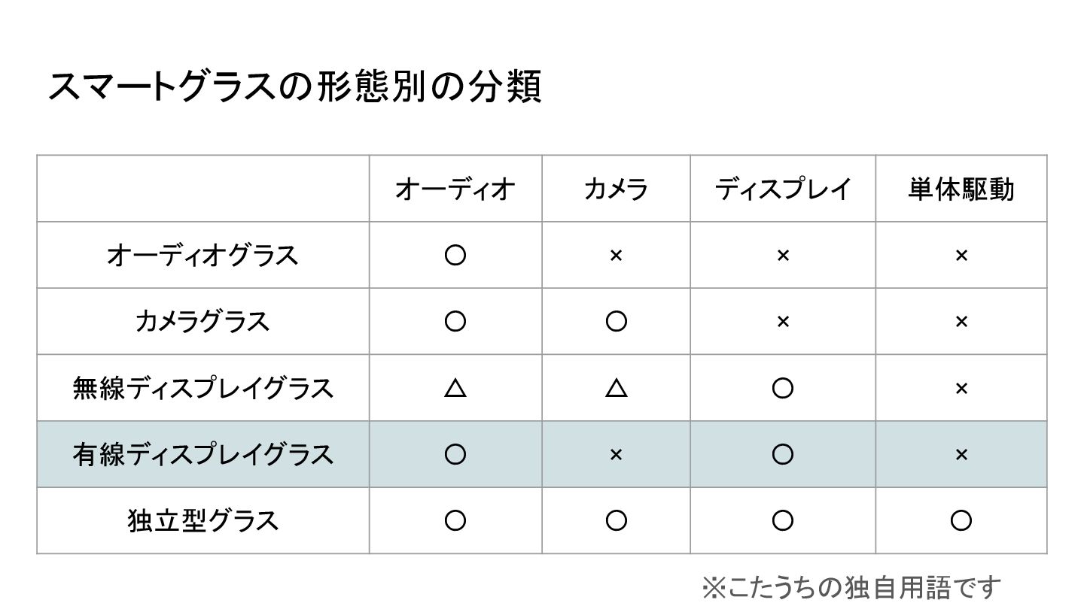This screenshot has width=1084, height=609.
Task: Click the オーディオグラス row label
Action: 202,256
